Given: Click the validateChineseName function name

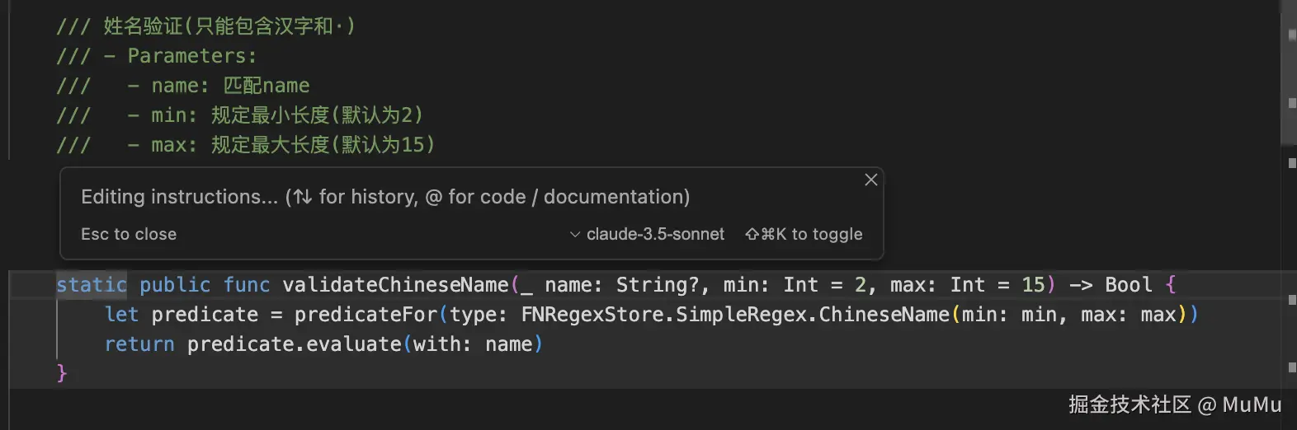Looking at the screenshot, I should click(395, 285).
